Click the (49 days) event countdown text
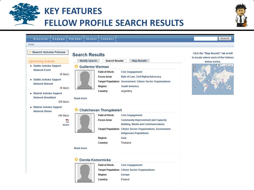 click(63, 116)
